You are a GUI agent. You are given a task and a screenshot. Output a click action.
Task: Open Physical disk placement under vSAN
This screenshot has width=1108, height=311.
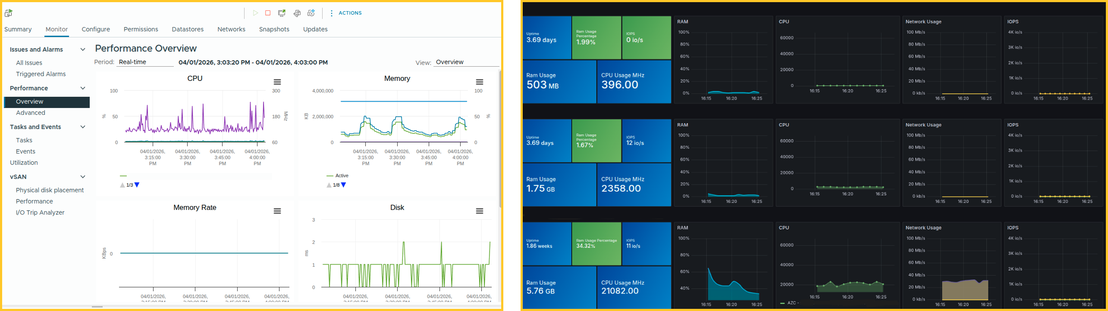click(x=50, y=190)
